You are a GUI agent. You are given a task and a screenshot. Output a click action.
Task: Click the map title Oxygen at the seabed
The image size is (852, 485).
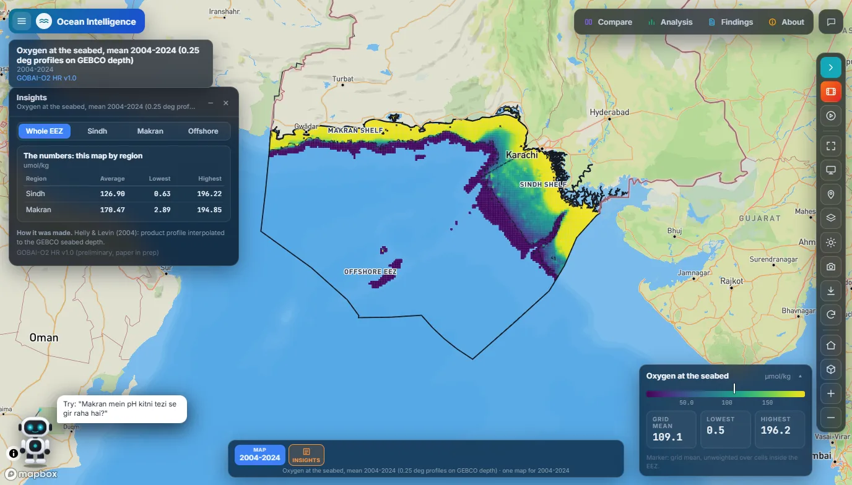[108, 55]
